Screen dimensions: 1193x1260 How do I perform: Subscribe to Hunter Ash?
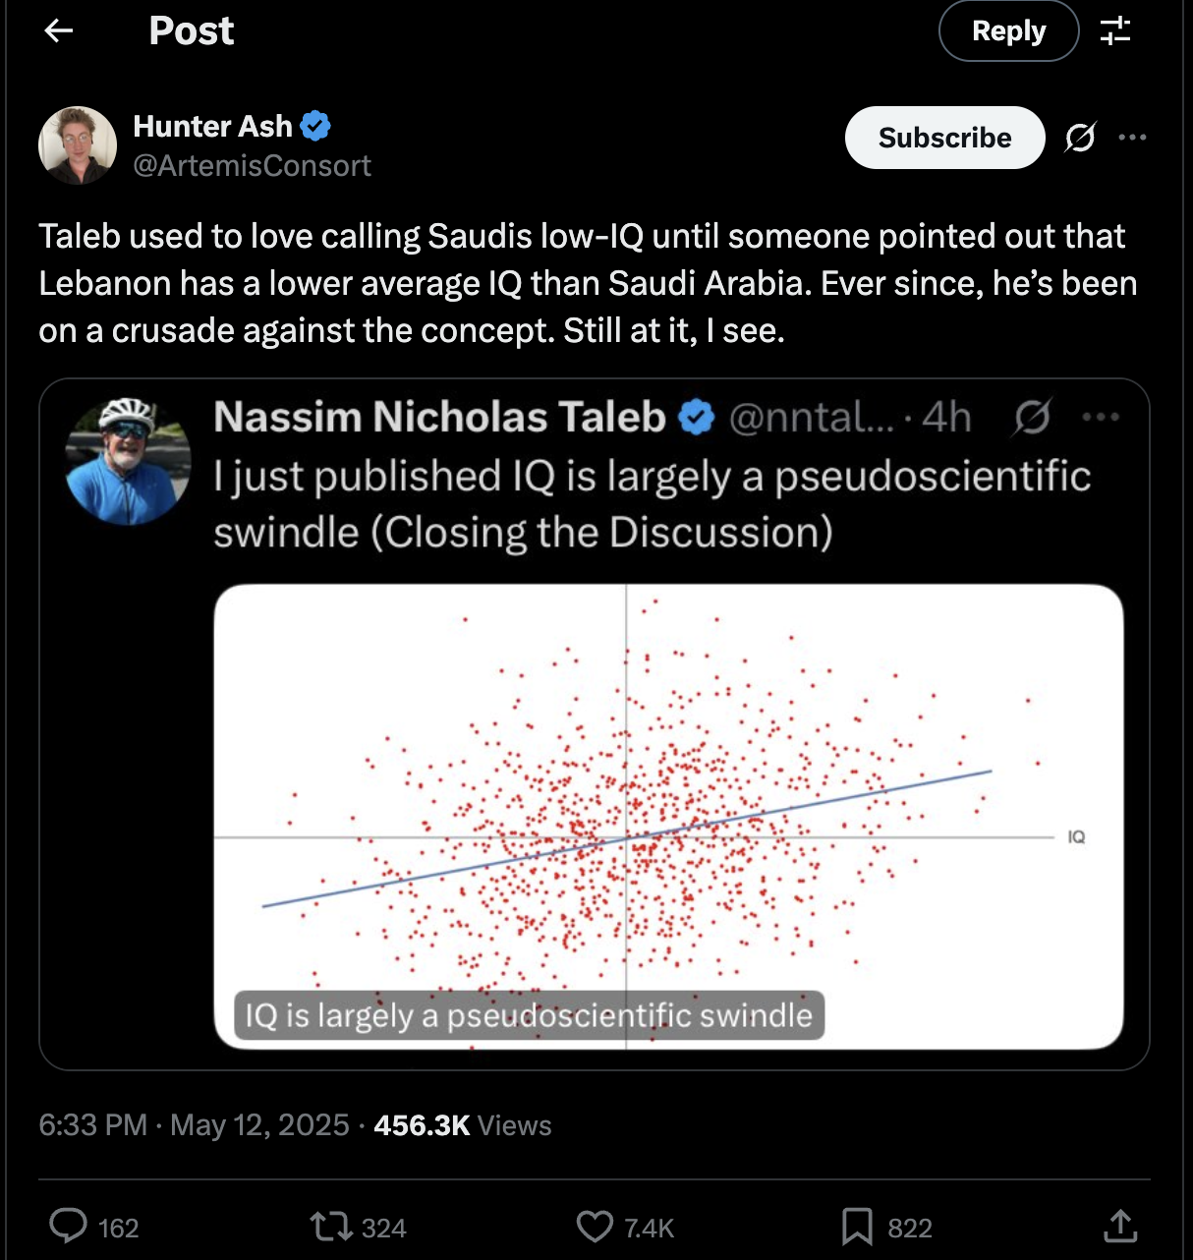click(x=944, y=138)
